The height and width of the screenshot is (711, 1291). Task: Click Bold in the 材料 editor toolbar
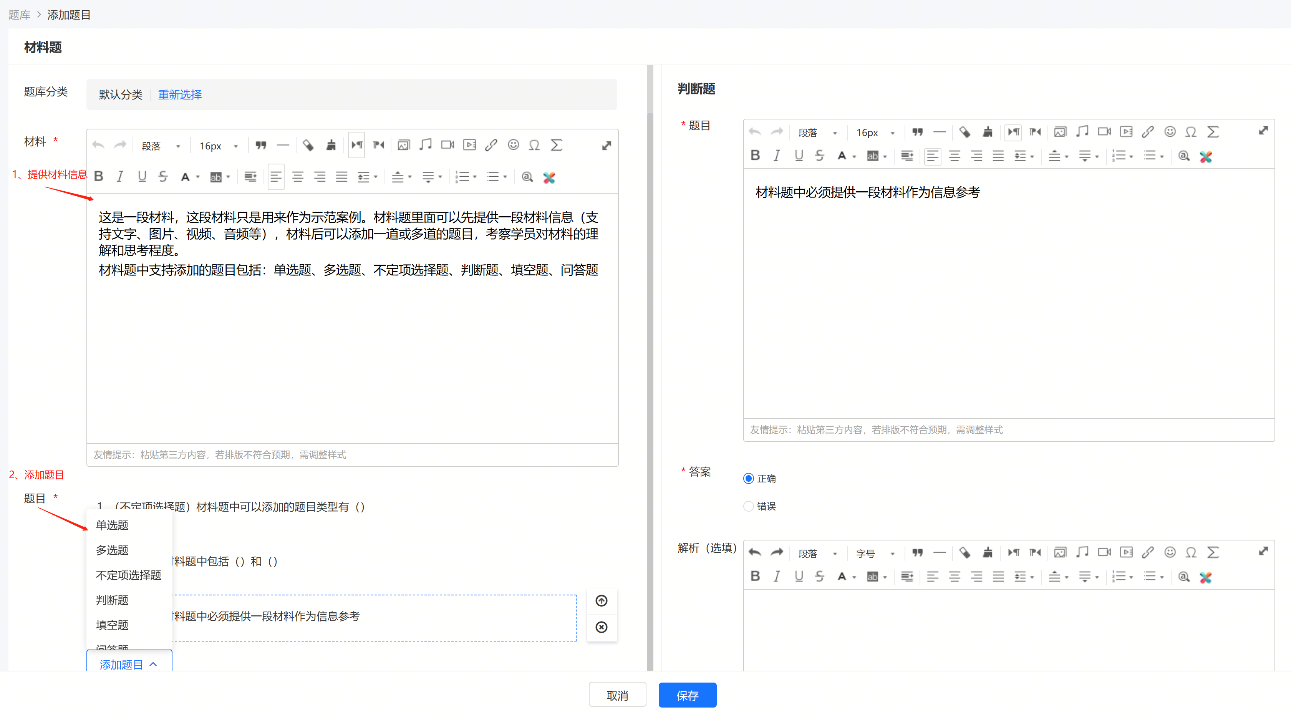click(99, 176)
